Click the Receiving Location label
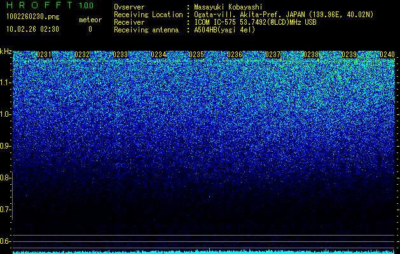This screenshot has height=254, width=400. coord(148,15)
